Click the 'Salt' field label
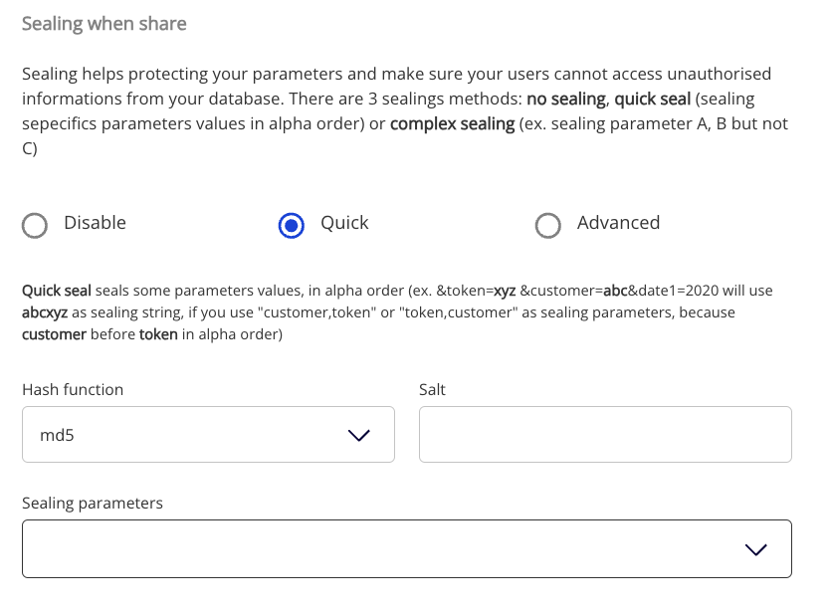 tap(432, 390)
